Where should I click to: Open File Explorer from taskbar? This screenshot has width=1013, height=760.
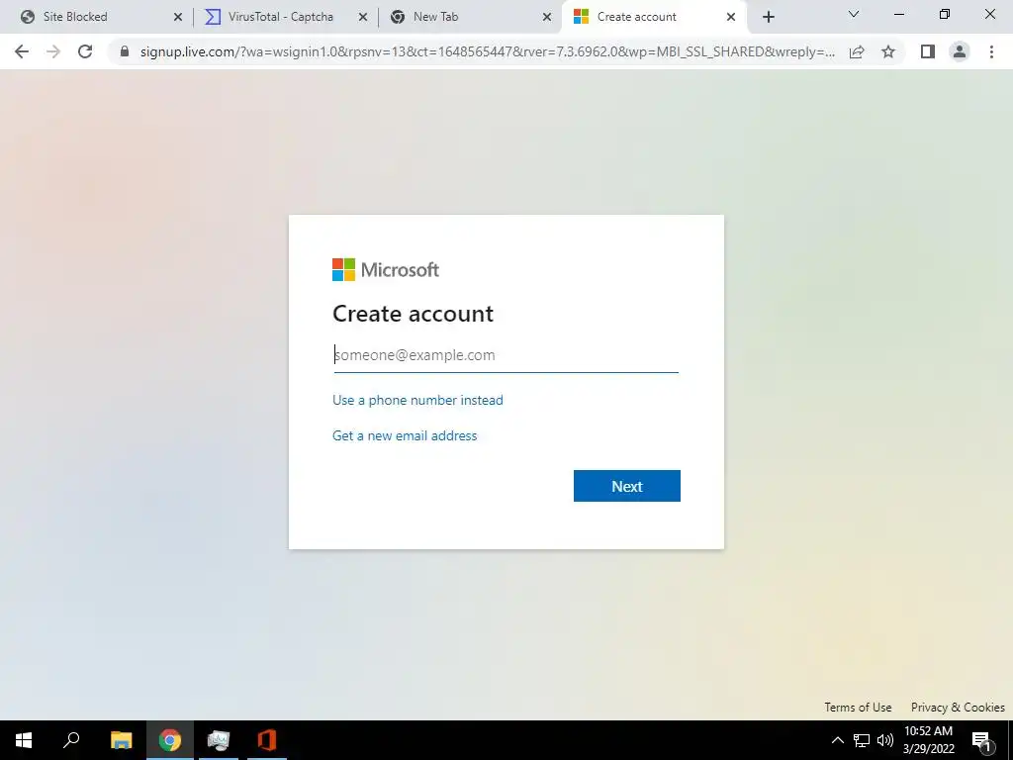coord(121,740)
